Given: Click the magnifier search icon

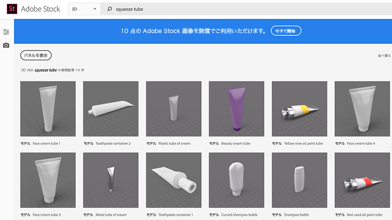Looking at the screenshot, I should pos(109,9).
